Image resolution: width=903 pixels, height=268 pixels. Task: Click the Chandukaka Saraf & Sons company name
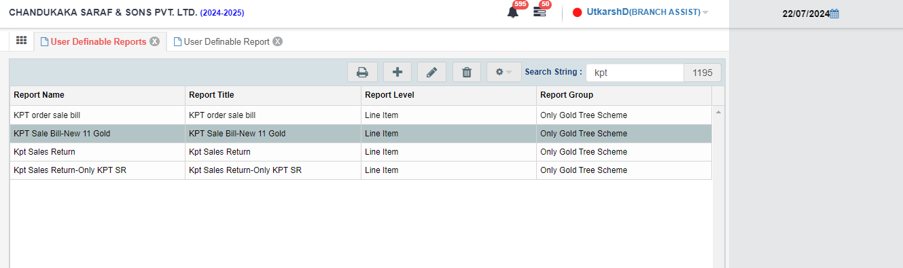tap(103, 13)
